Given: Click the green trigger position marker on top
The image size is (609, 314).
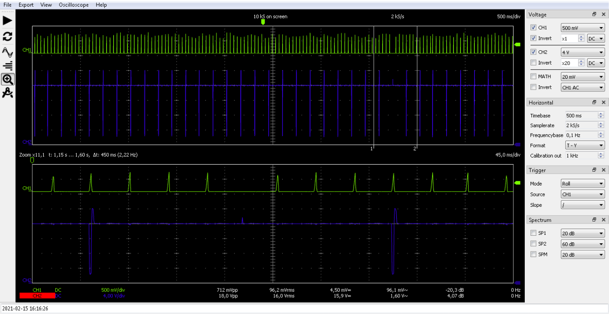Looking at the screenshot, I should 263,22.
